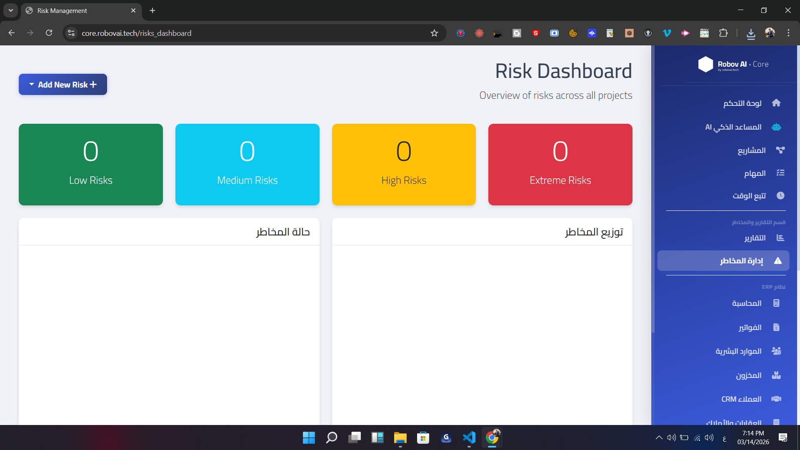Click the accounting calculator icon
Screen dimensions: 800x450
coord(776,303)
